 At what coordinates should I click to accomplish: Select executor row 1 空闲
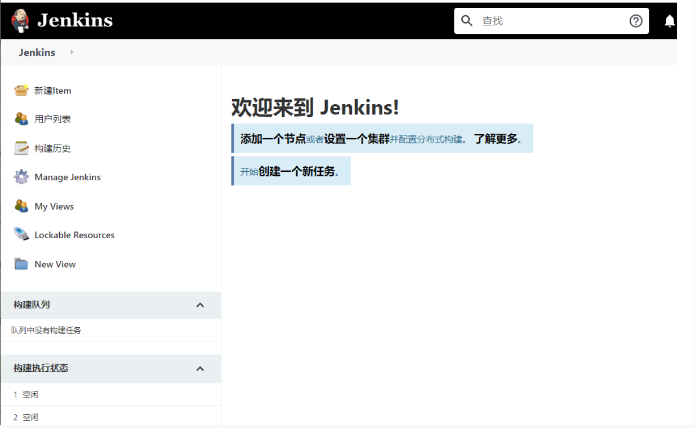pos(110,395)
